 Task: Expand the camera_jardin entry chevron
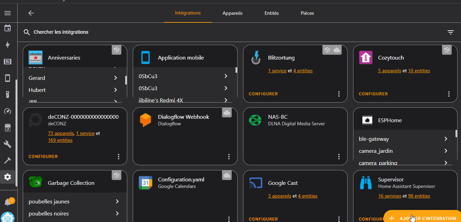click(446, 151)
